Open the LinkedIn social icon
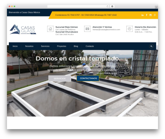Screen dimensions: 165x139 click(143, 15)
